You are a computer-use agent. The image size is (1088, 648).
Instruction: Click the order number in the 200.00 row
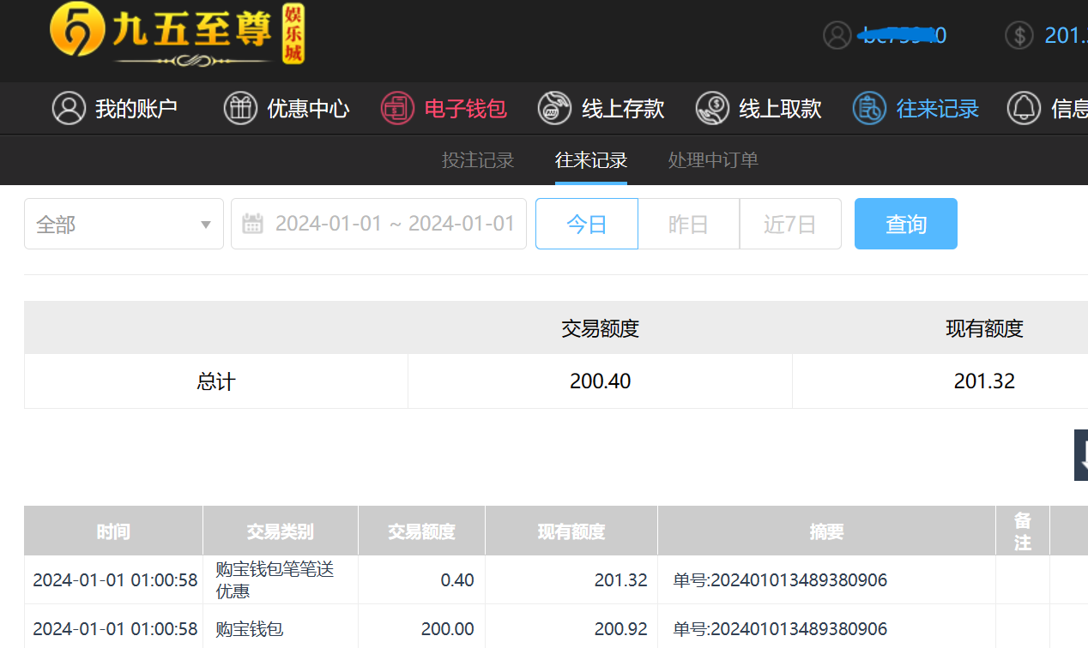(780, 629)
